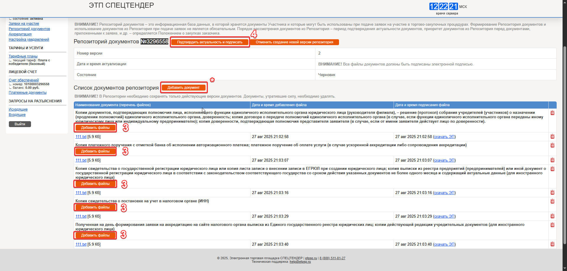Viewport: 567px width, 271px height.
Task: Log out with the 'Выйти' button
Action: (x=20, y=124)
